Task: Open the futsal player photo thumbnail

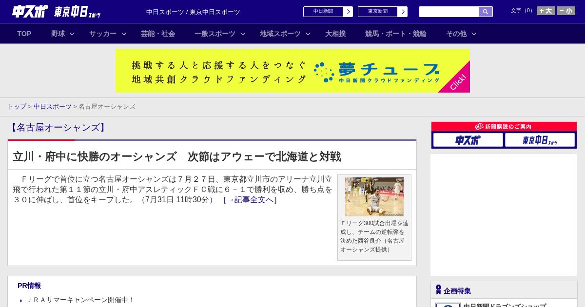Action: 374,197
